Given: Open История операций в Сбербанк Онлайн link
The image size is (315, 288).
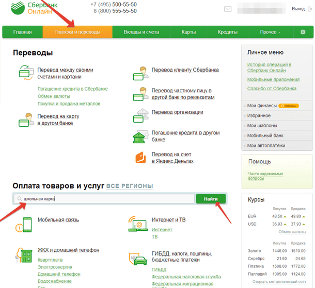Looking at the screenshot, I should (269, 67).
